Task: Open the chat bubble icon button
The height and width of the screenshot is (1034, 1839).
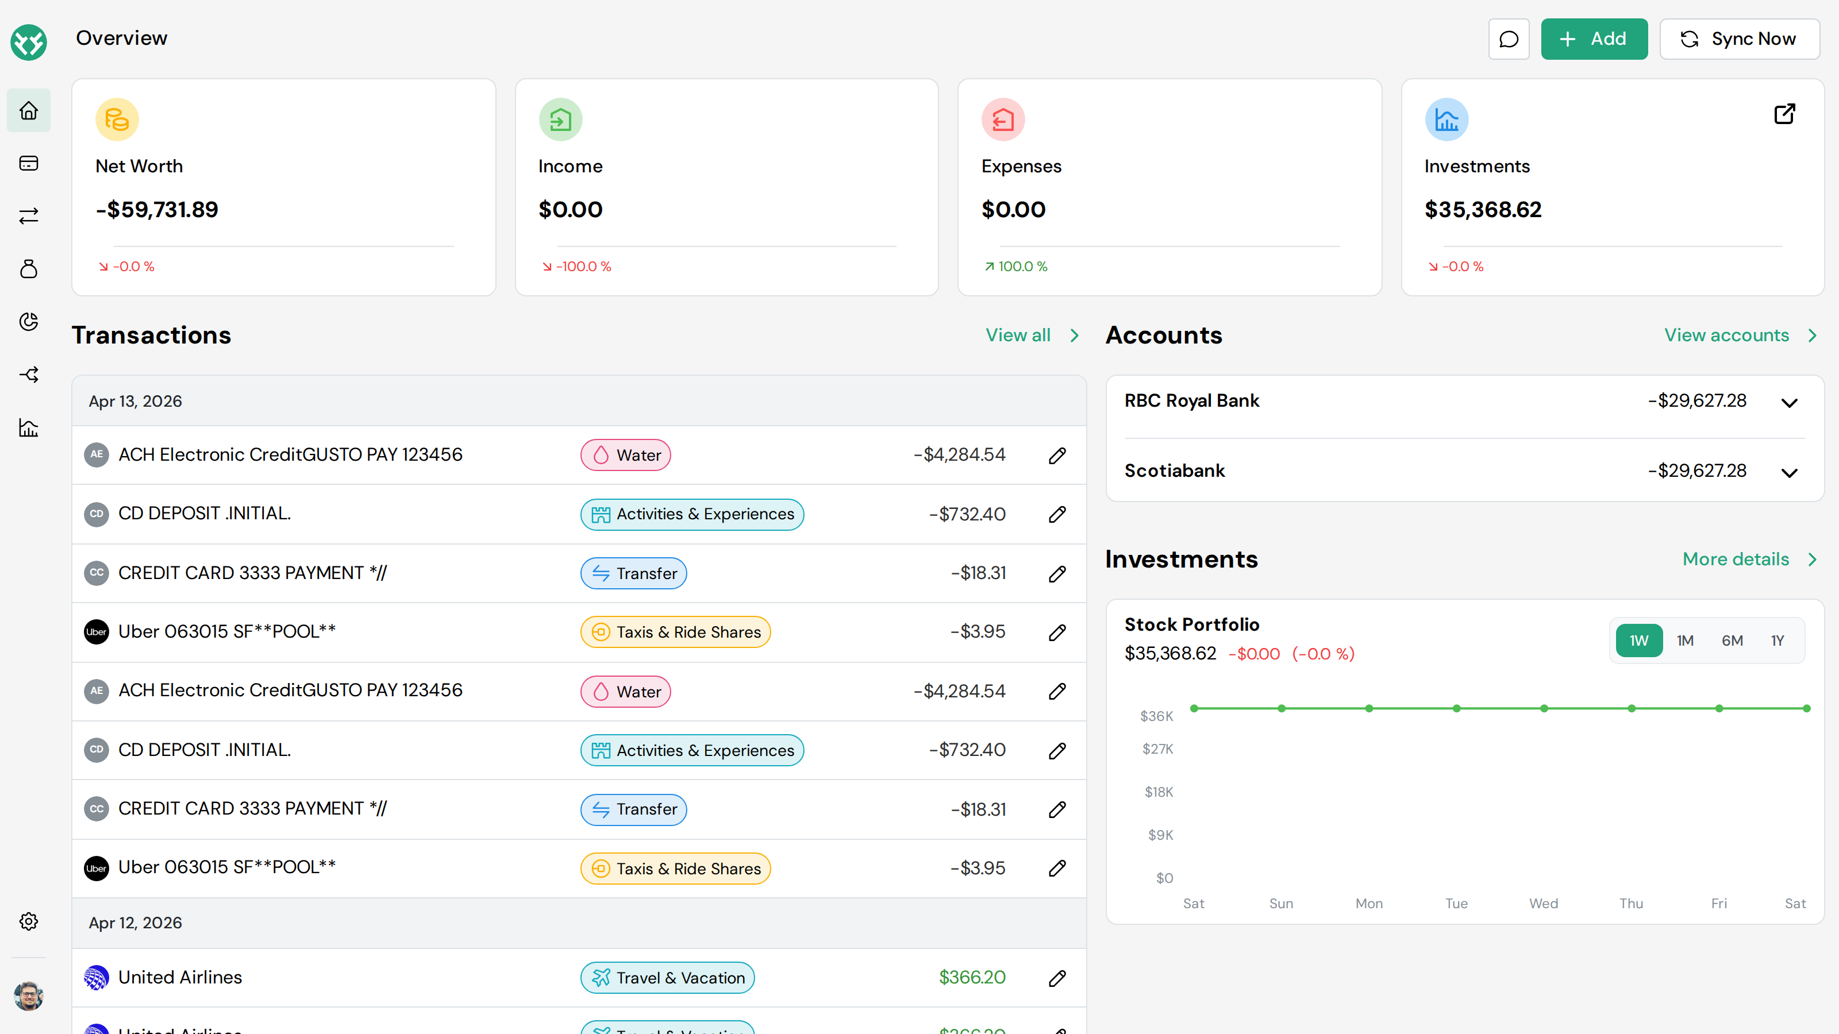Action: 1509,38
